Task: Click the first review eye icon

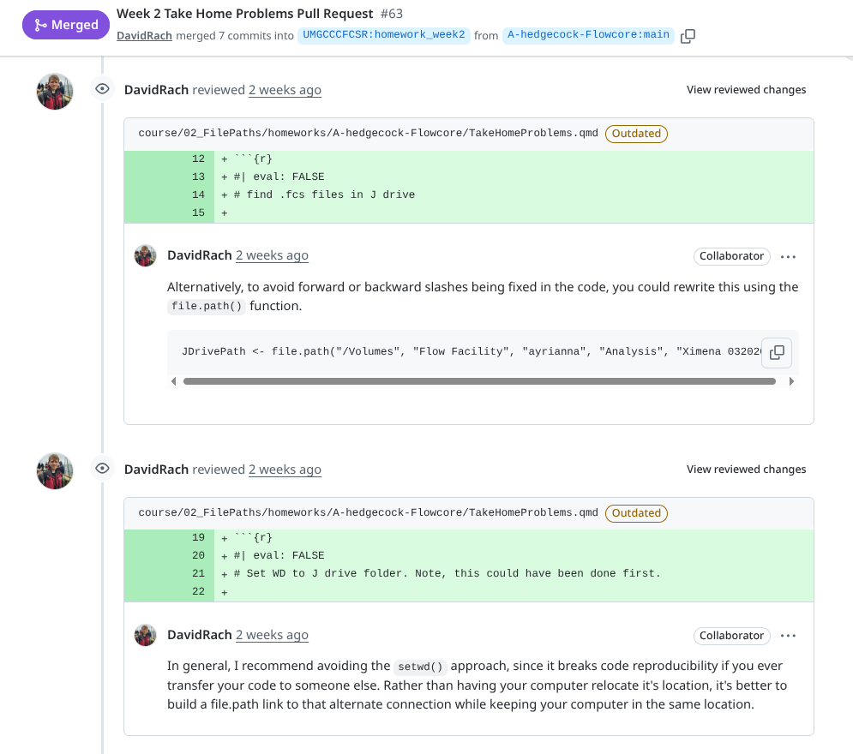Action: [103, 89]
